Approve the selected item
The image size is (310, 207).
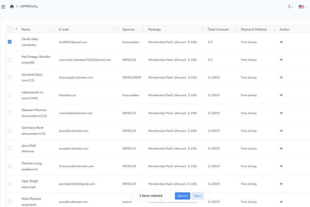click(x=183, y=196)
